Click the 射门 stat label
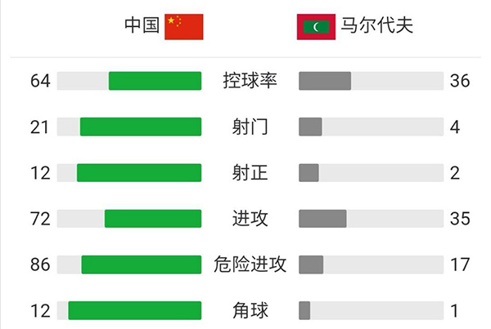 (x=250, y=127)
